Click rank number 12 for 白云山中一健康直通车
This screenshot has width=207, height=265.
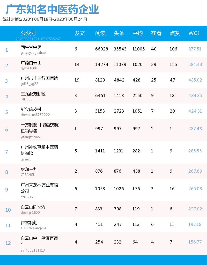click(x=8, y=243)
